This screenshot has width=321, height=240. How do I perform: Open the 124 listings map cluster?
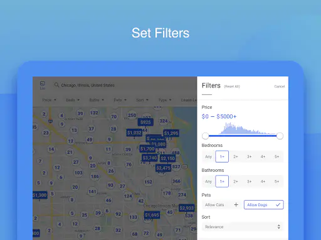[x=128, y=196]
